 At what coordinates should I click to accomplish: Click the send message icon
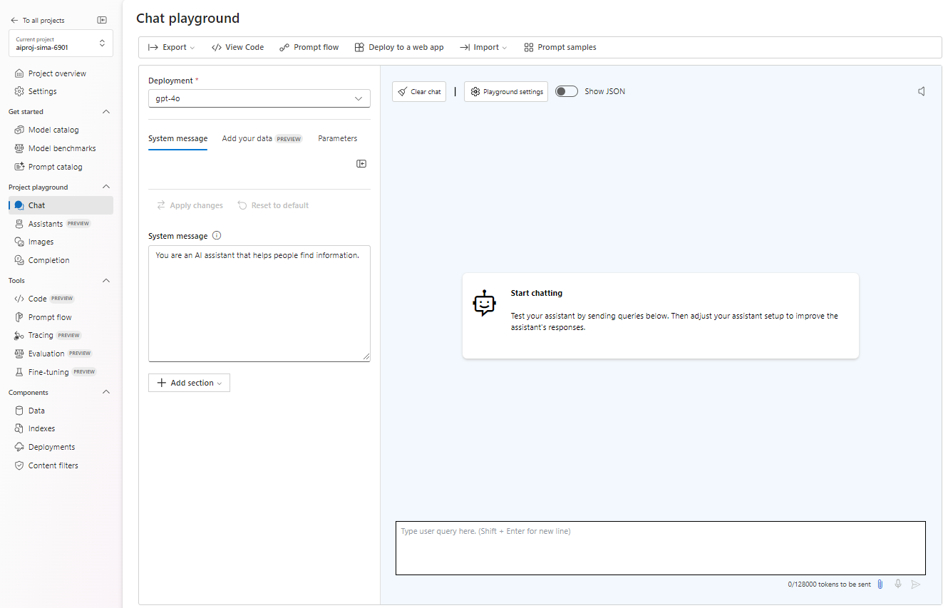coord(917,584)
